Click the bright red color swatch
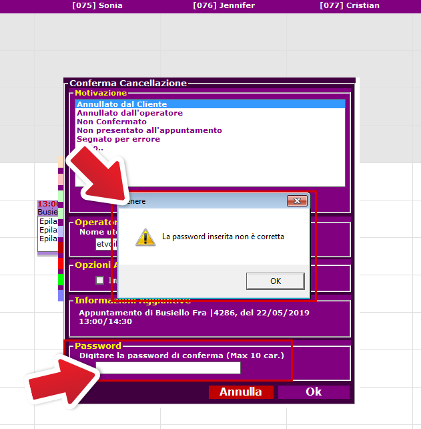Viewport: 421px width, 429px height. point(61,264)
